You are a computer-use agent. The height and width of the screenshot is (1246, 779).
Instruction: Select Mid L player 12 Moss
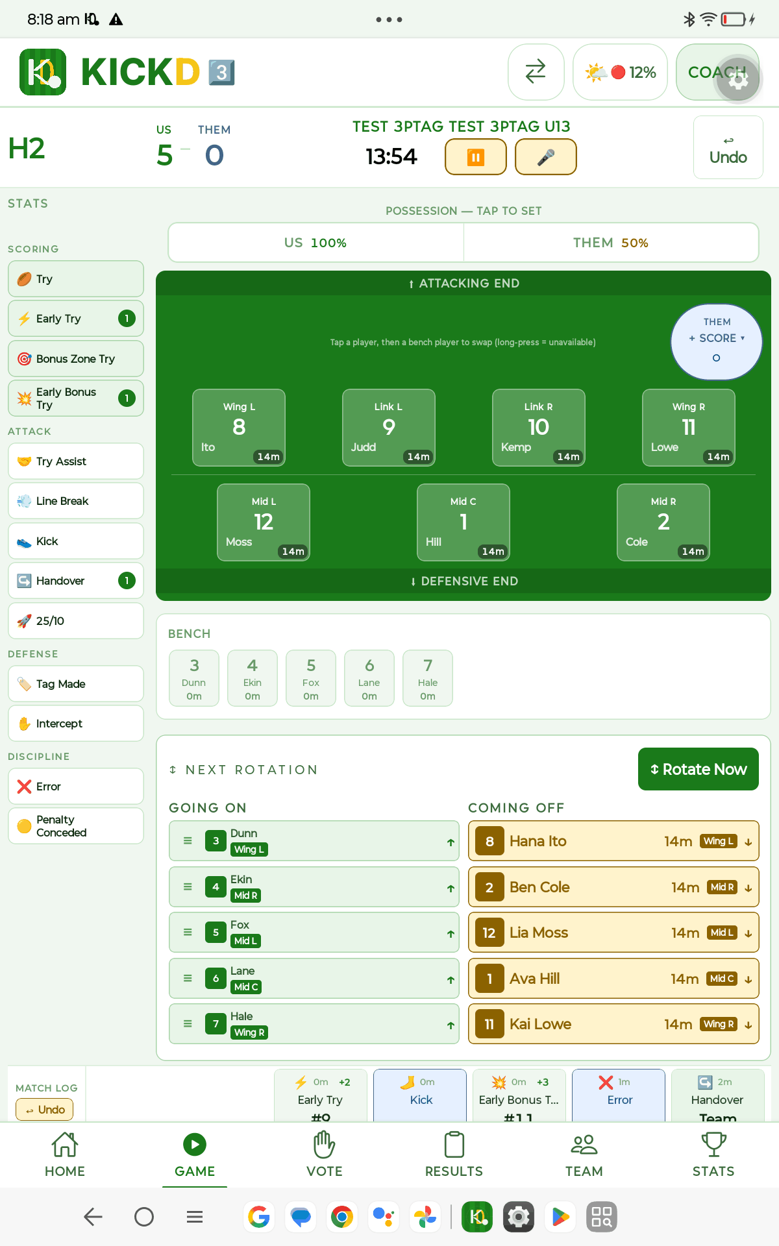[x=264, y=522]
